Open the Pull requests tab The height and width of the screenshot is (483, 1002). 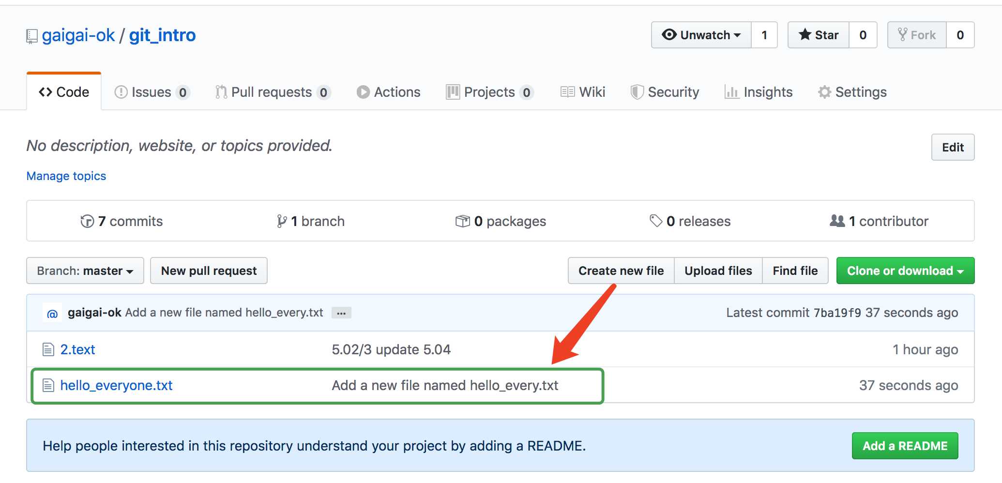pos(273,92)
